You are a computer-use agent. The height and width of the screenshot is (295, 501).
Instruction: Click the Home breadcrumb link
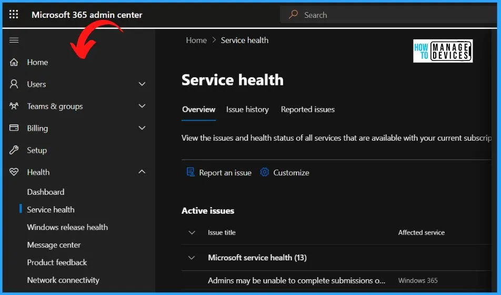(196, 40)
